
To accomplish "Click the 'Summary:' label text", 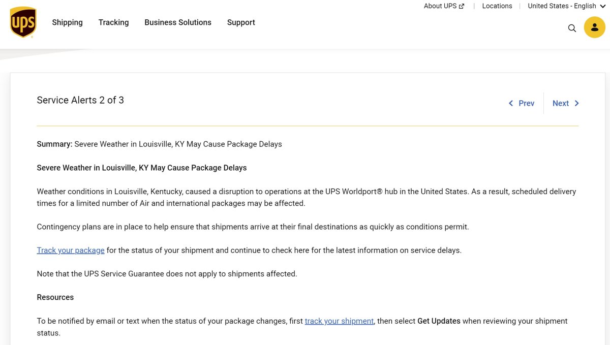I will [54, 144].
